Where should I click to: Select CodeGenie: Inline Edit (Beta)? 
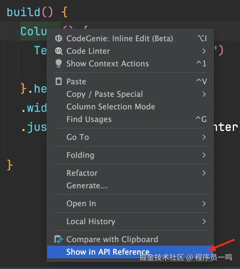[x=120, y=39]
